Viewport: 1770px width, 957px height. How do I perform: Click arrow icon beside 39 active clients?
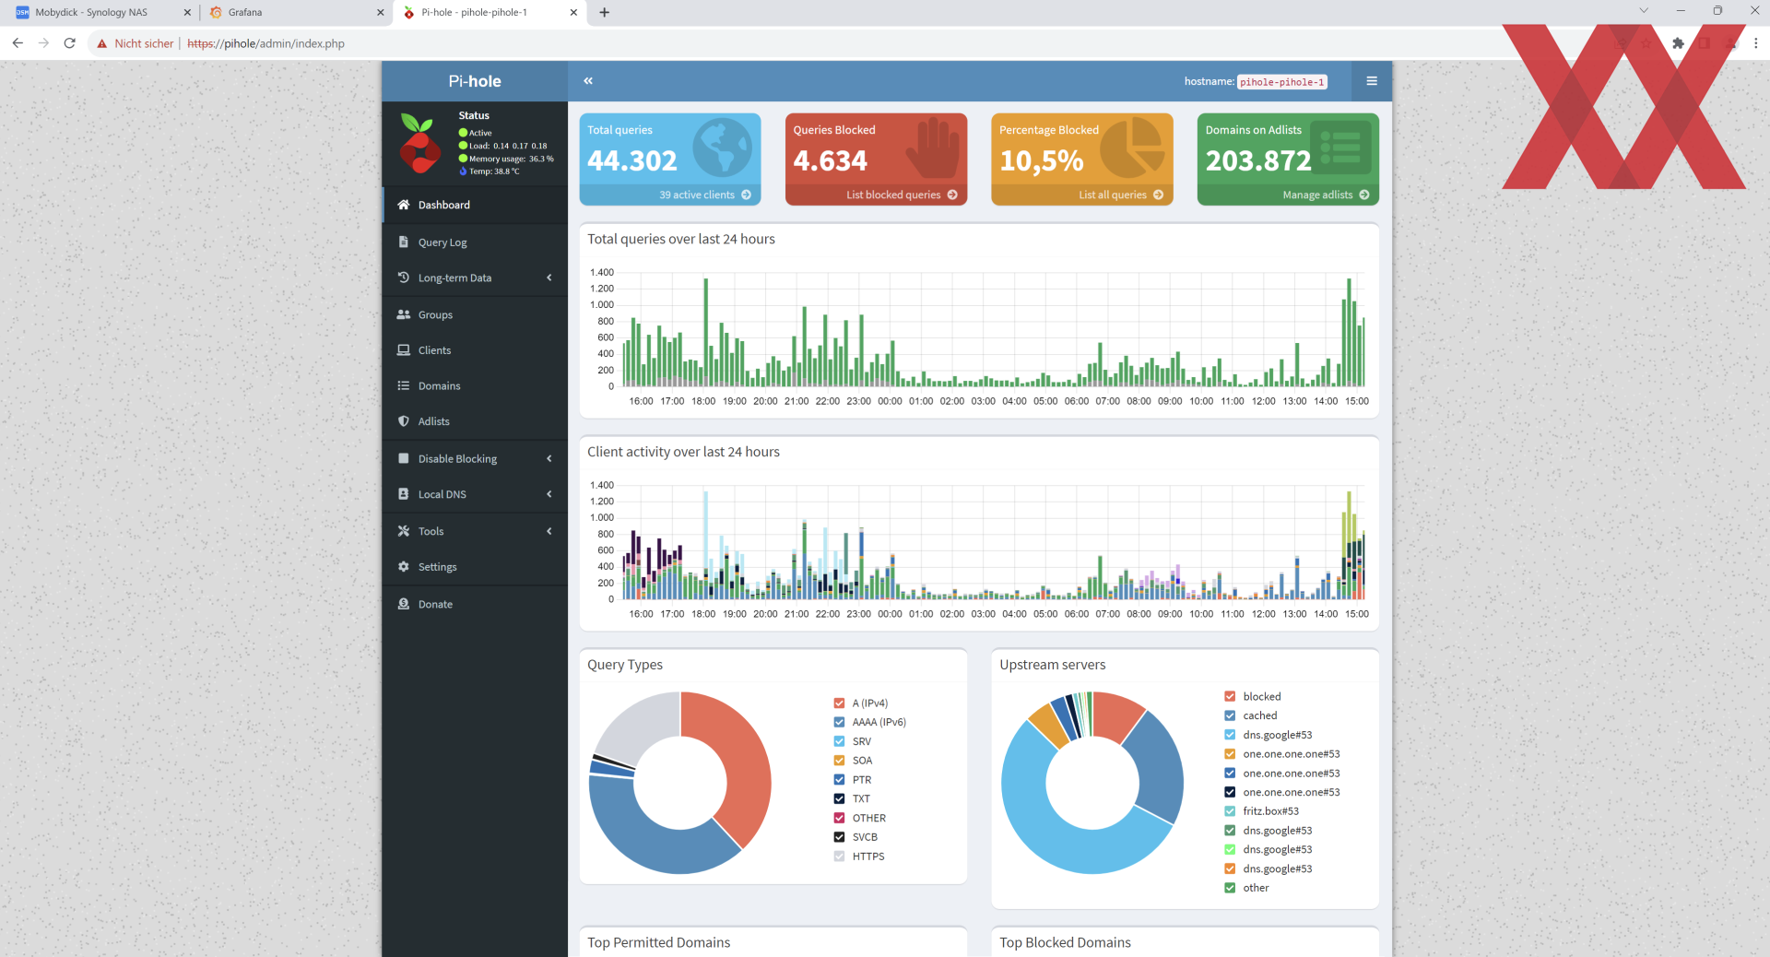point(746,195)
